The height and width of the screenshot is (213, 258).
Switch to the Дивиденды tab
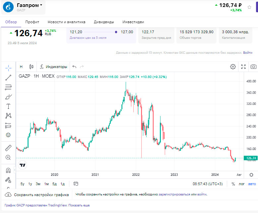click(x=104, y=22)
